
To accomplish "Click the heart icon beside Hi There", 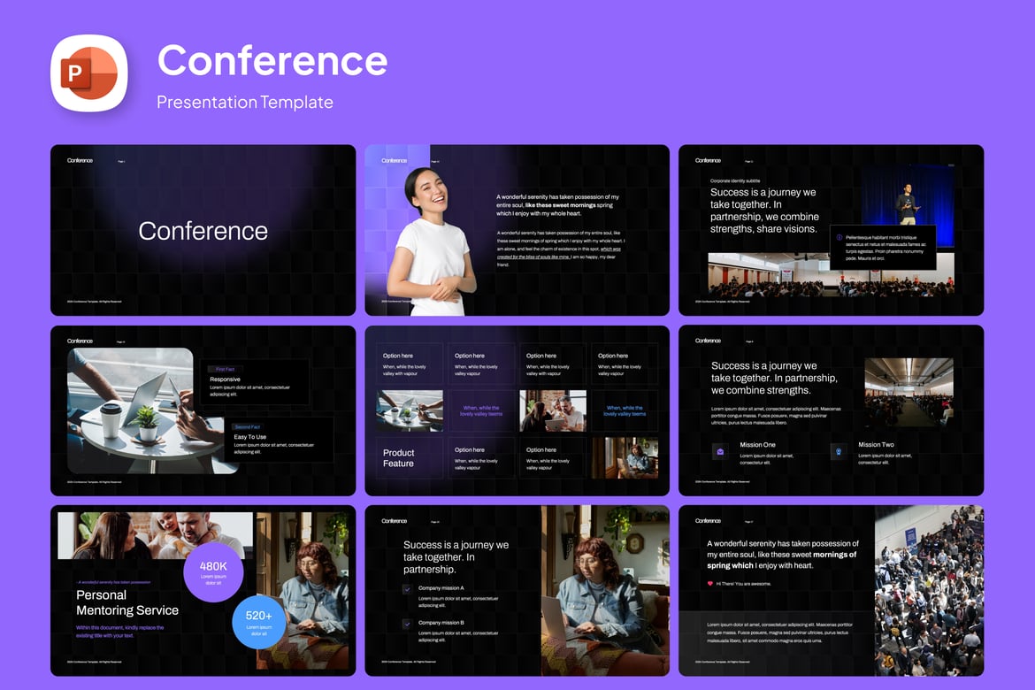I will click(710, 584).
